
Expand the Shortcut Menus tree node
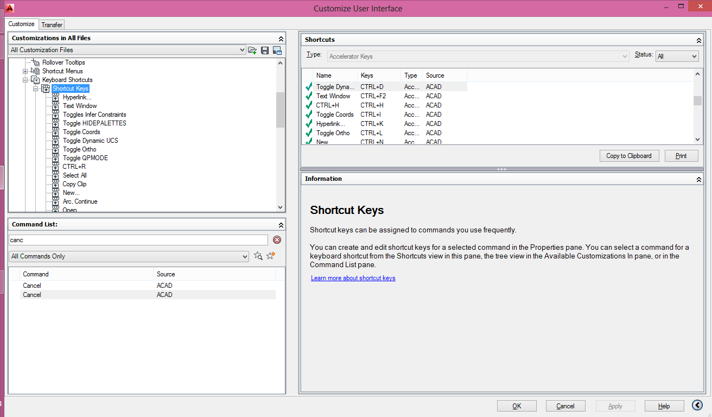pyautogui.click(x=25, y=71)
